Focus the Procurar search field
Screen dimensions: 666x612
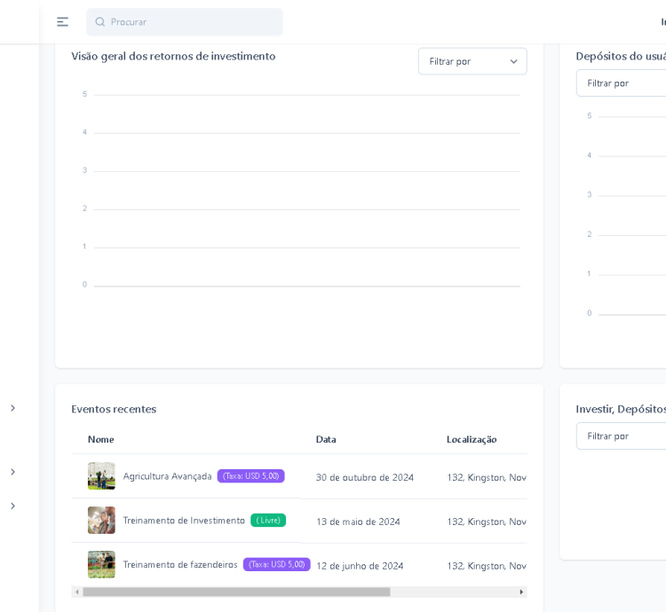(x=185, y=22)
